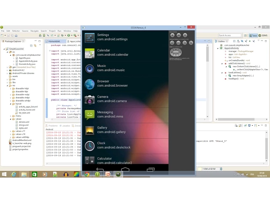Image resolution: width=270 pixels, height=203 pixels.
Task: Tap the Android recent apps icon
Action: (151, 170)
